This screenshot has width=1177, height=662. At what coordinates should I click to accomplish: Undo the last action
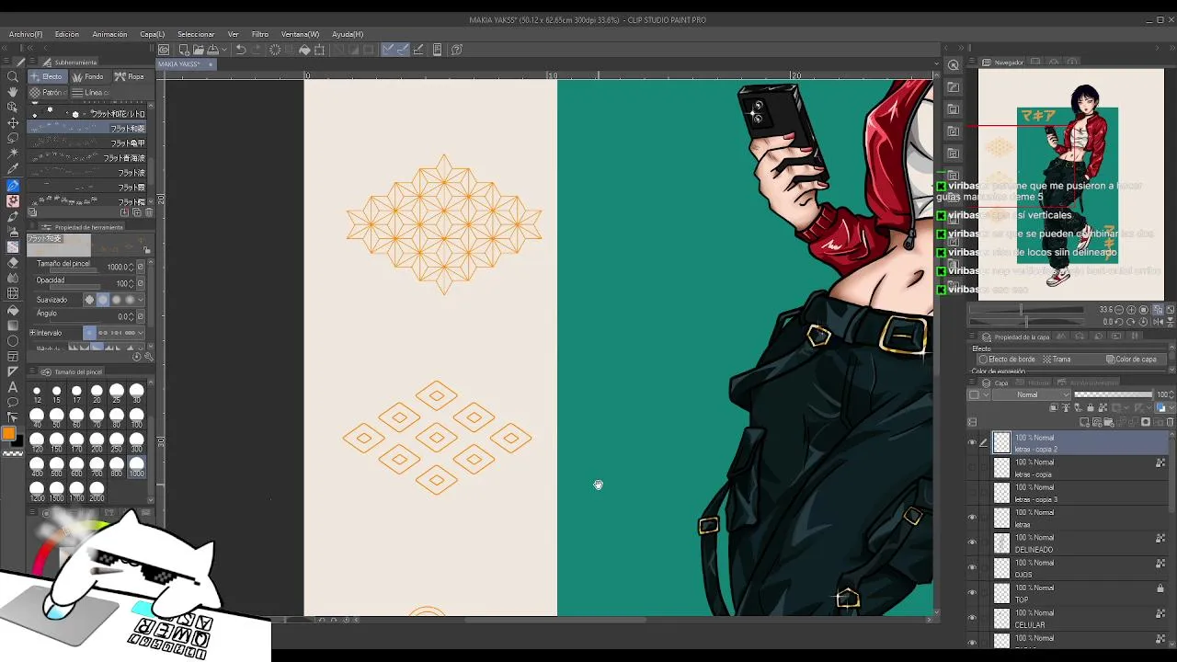click(x=241, y=50)
